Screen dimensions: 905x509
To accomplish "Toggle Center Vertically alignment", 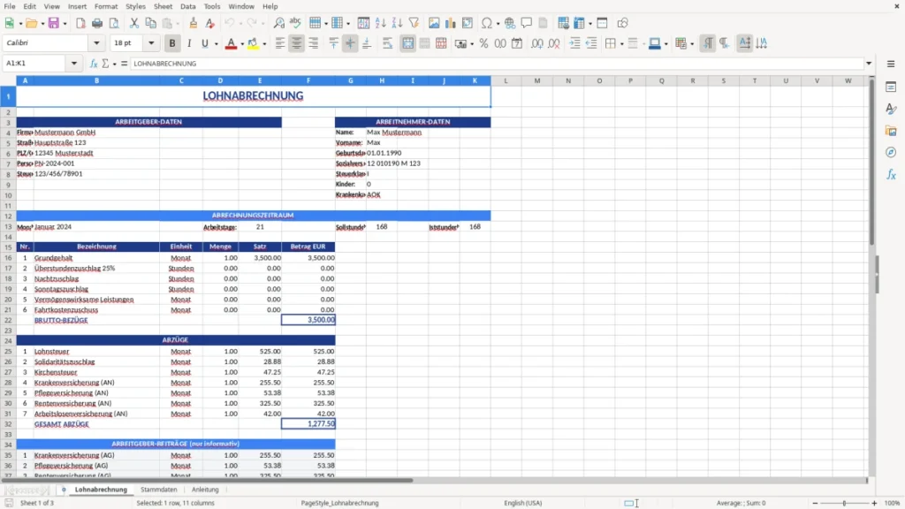I will tap(350, 43).
